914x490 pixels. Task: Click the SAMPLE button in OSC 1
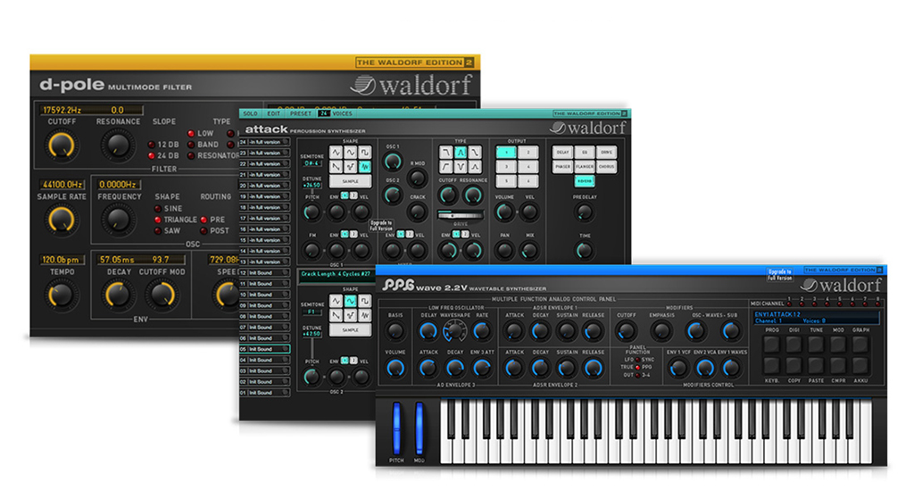pos(349,180)
